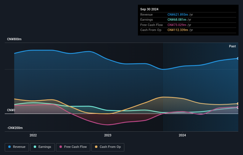Toggle the Free Cash Flow legend button
The height and width of the screenshot is (155, 243).
pyautogui.click(x=73, y=147)
